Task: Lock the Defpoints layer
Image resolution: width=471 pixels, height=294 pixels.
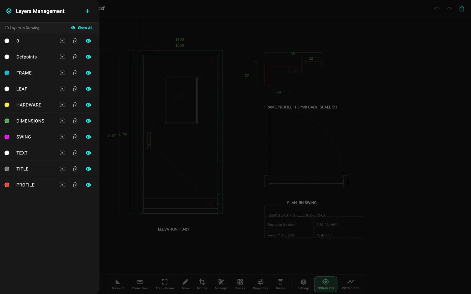Action: point(75,57)
